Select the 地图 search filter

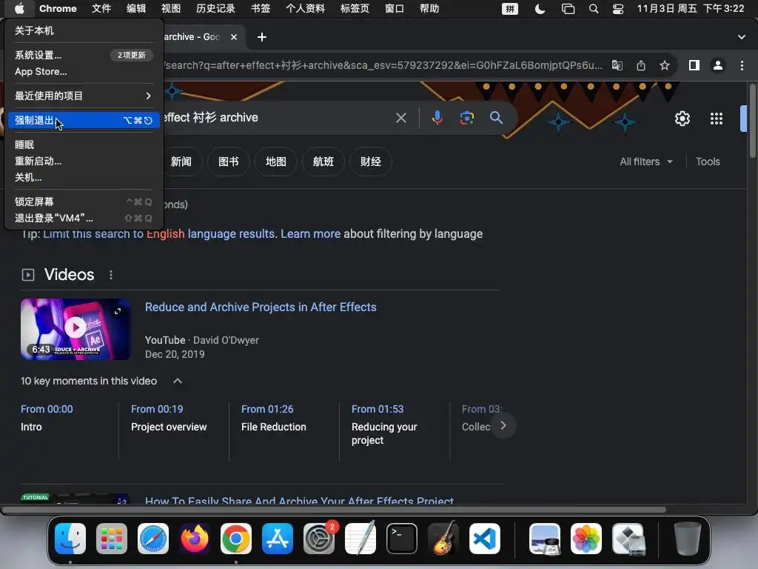coord(275,162)
